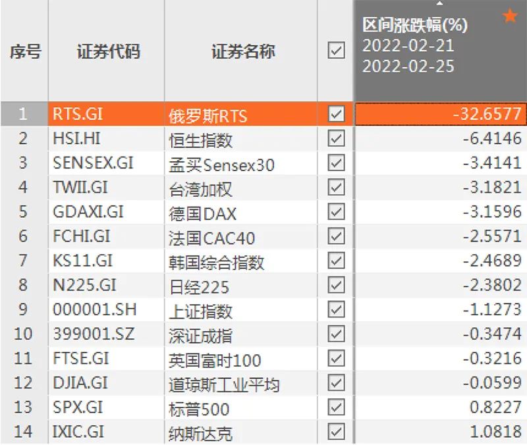Select the GDAXI.GI code cell
The height and width of the screenshot is (445, 527).
coord(107,211)
